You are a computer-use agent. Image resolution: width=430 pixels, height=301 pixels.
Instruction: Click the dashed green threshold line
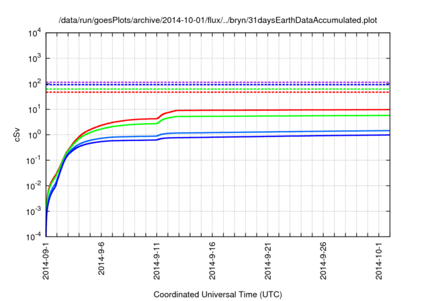[218, 89]
